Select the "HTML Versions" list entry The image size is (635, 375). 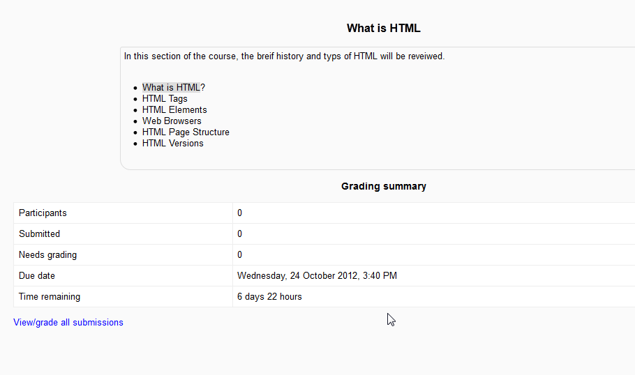(173, 144)
